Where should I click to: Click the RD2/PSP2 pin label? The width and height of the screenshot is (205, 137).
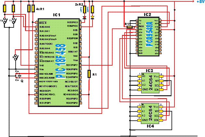click(x=72, y=103)
